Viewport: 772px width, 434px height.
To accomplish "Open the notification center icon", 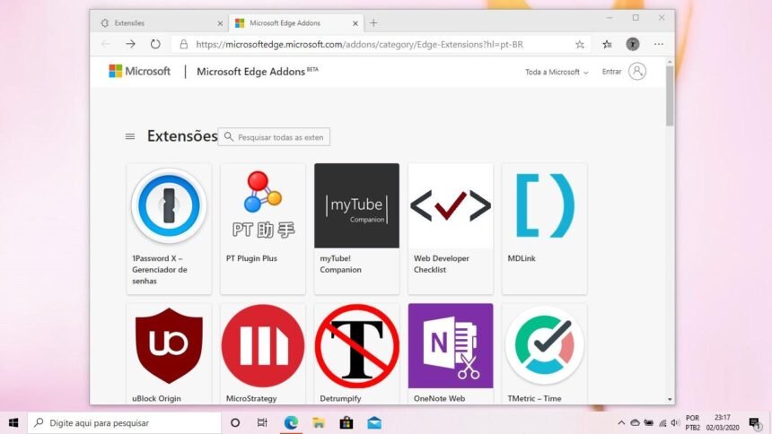I will (x=755, y=422).
